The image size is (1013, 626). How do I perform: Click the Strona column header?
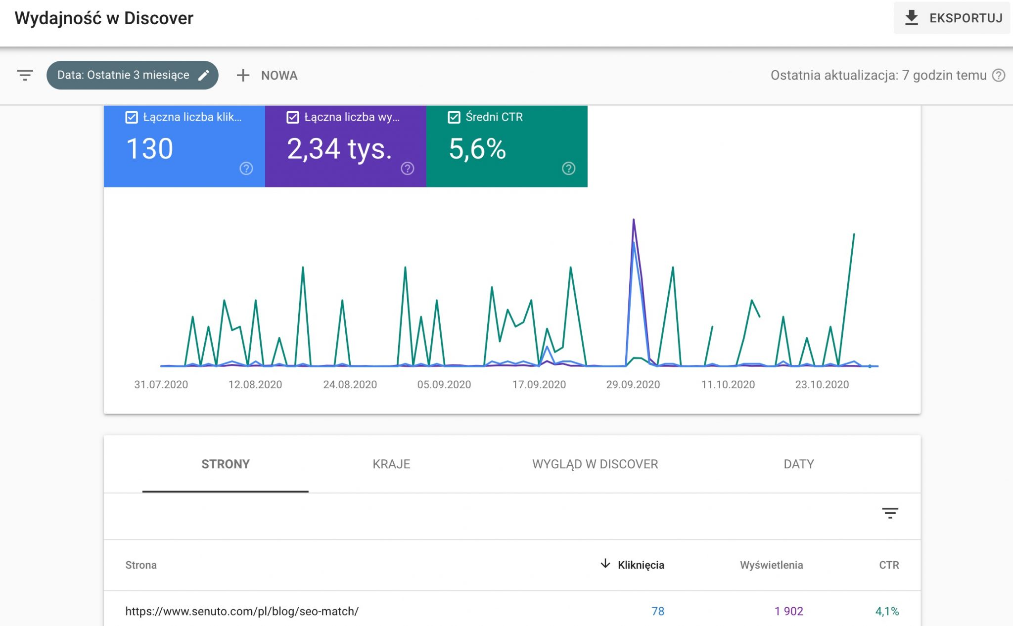pos(141,565)
